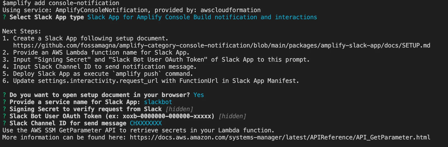
Task: Click the question mark before 'Slack Bot User OAuth Token'
Action: pyautogui.click(x=4, y=116)
